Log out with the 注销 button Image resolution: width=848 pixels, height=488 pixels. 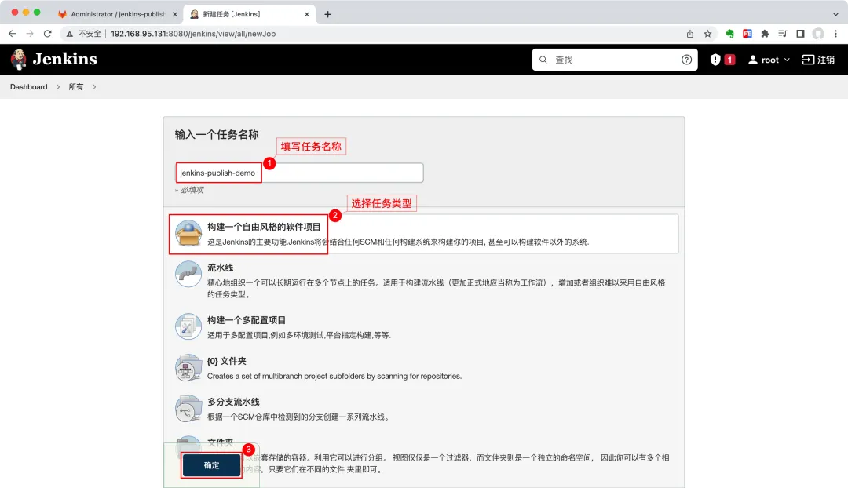pos(818,60)
